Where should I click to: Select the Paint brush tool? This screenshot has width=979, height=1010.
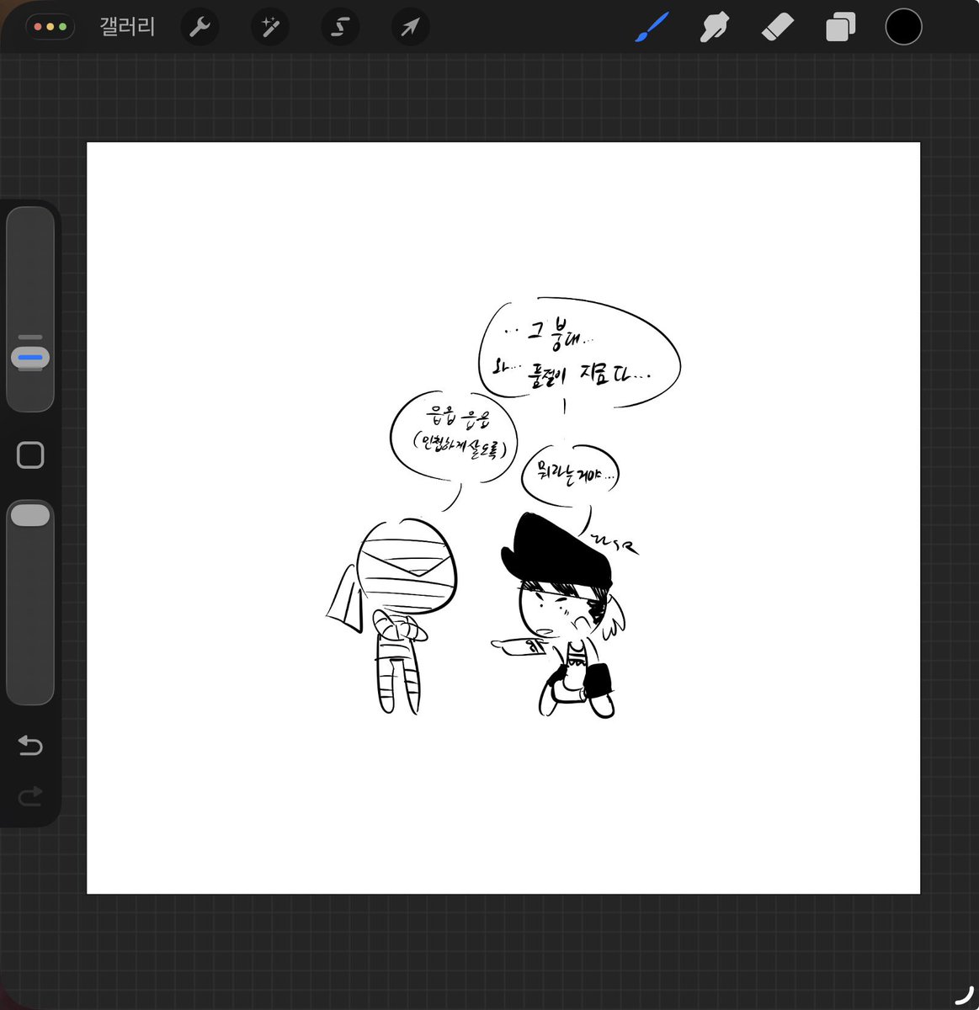pyautogui.click(x=652, y=27)
